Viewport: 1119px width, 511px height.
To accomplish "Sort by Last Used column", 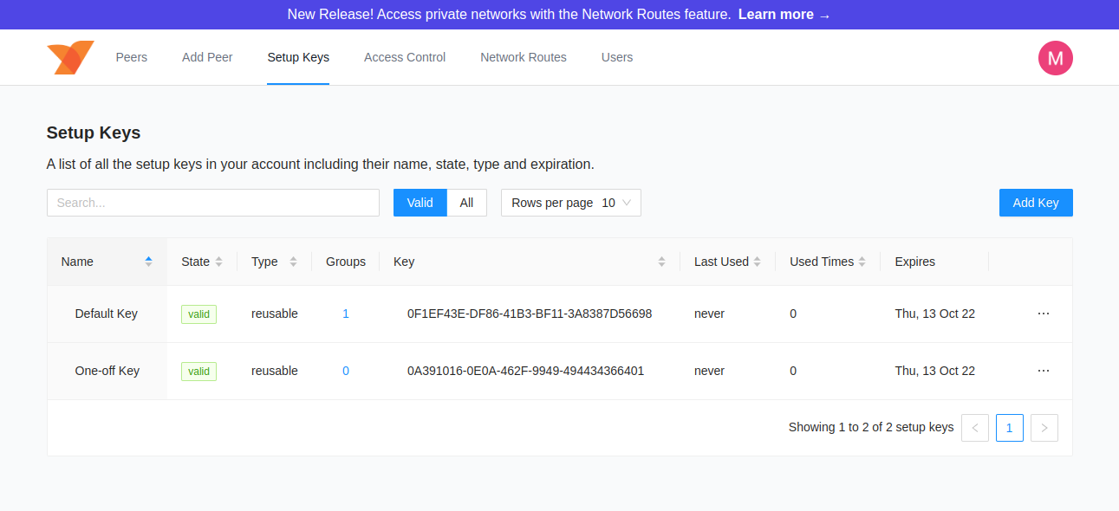I will coord(757,262).
